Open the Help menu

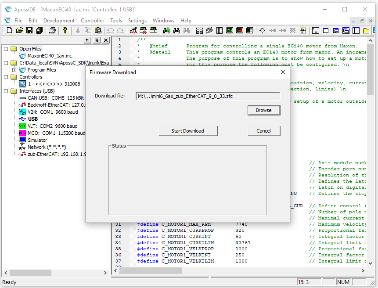coord(186,21)
